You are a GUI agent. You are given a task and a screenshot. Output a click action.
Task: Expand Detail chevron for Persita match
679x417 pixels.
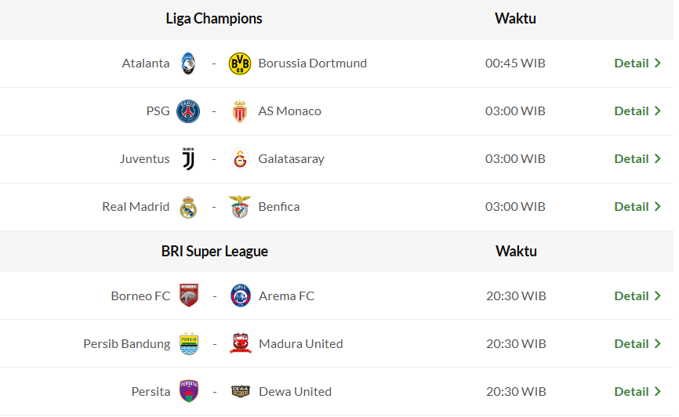click(658, 392)
